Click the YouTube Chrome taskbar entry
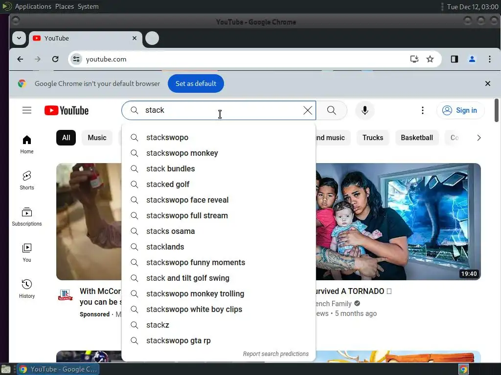The image size is (501, 375). coord(58,369)
